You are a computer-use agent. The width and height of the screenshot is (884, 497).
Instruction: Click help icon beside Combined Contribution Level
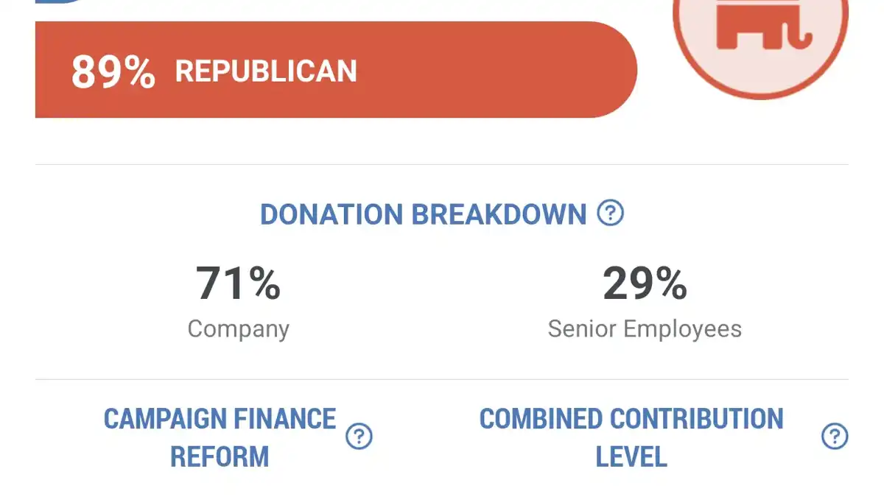point(834,437)
